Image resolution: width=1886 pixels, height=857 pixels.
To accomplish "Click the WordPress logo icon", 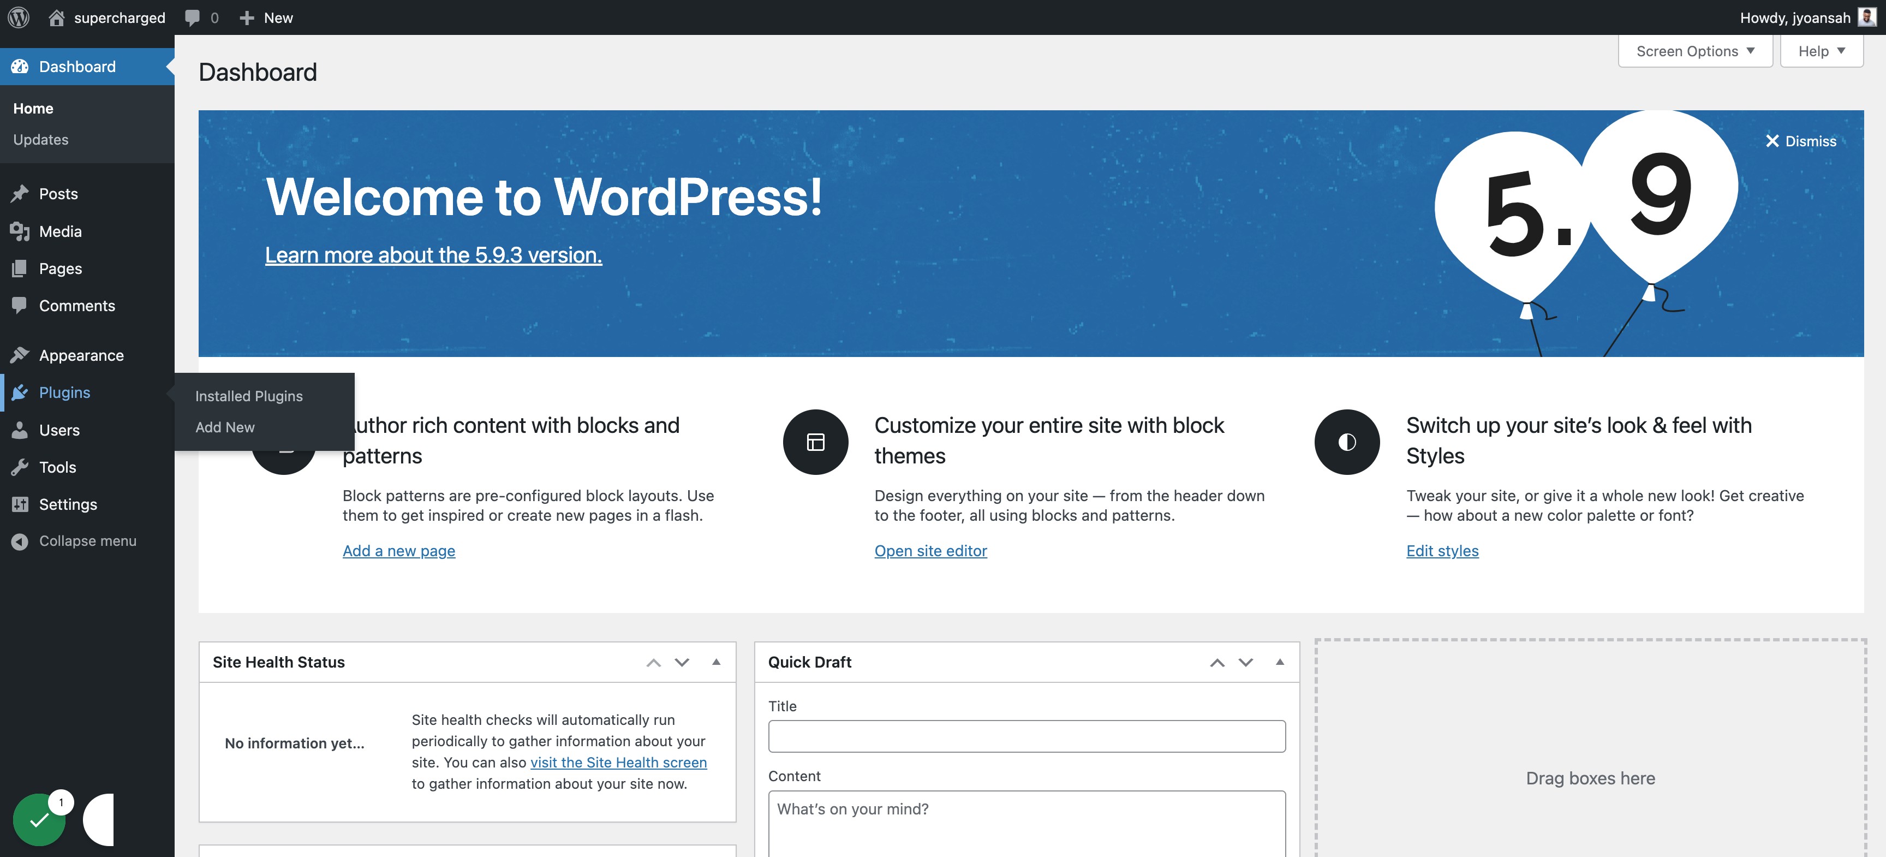I will tap(19, 17).
